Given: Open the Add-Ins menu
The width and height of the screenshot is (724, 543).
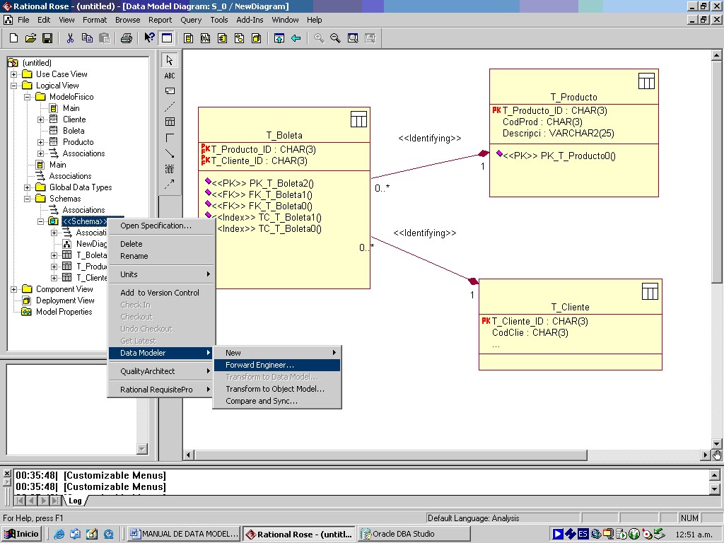Looking at the screenshot, I should click(250, 20).
